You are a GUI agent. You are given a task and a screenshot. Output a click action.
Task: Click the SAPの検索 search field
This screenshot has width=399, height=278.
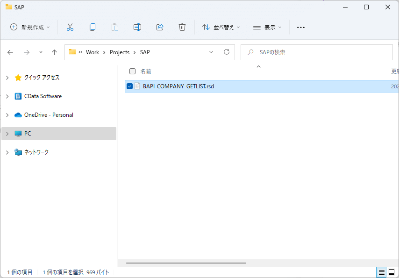(317, 52)
